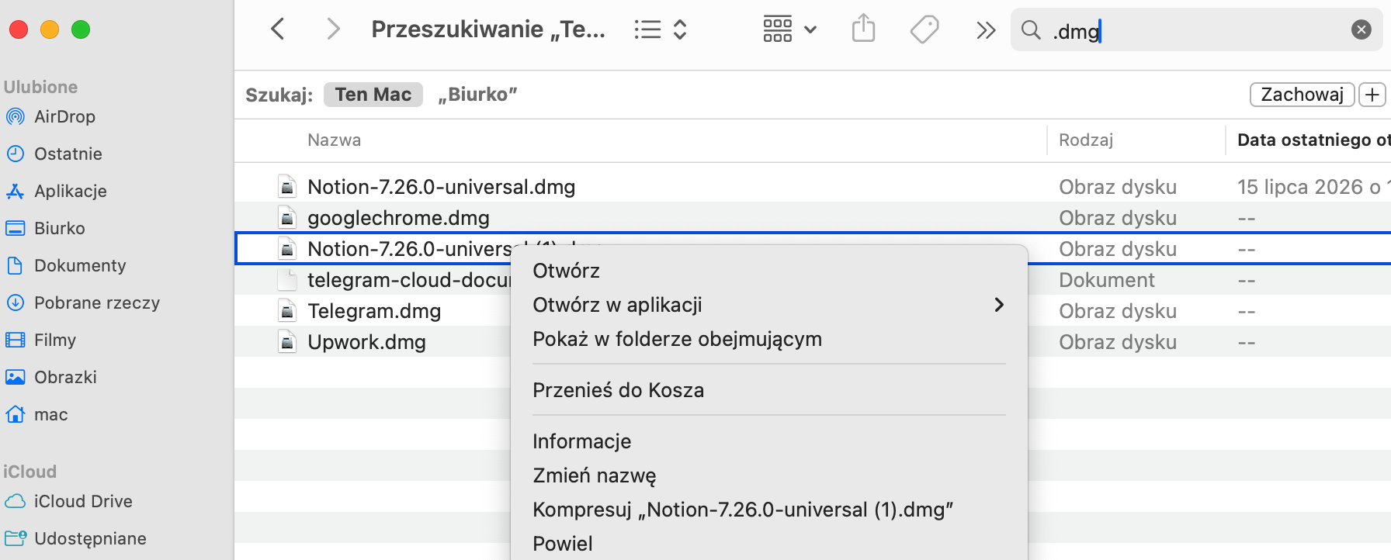Click the AirDrop sidebar icon
The image size is (1391, 560).
pyautogui.click(x=15, y=116)
